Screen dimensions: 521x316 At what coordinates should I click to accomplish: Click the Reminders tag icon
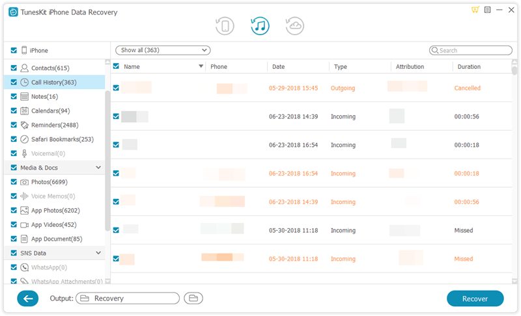(x=24, y=125)
